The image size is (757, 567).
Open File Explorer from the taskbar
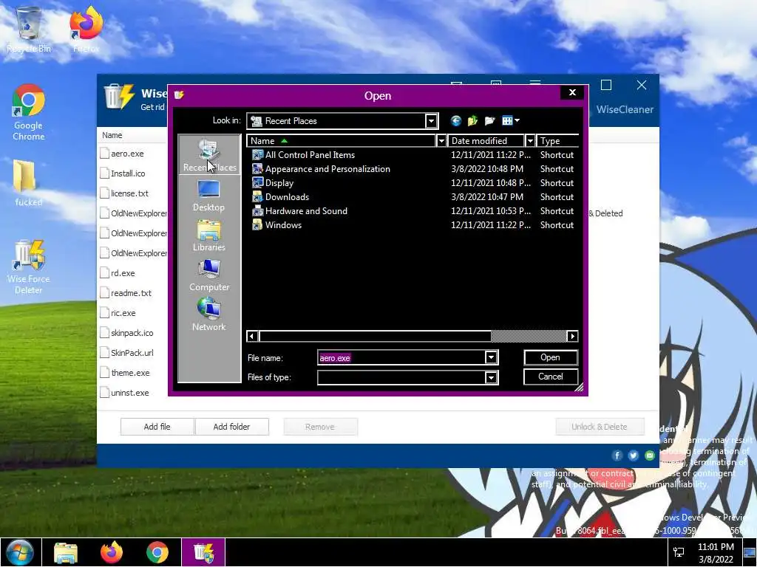pyautogui.click(x=66, y=552)
